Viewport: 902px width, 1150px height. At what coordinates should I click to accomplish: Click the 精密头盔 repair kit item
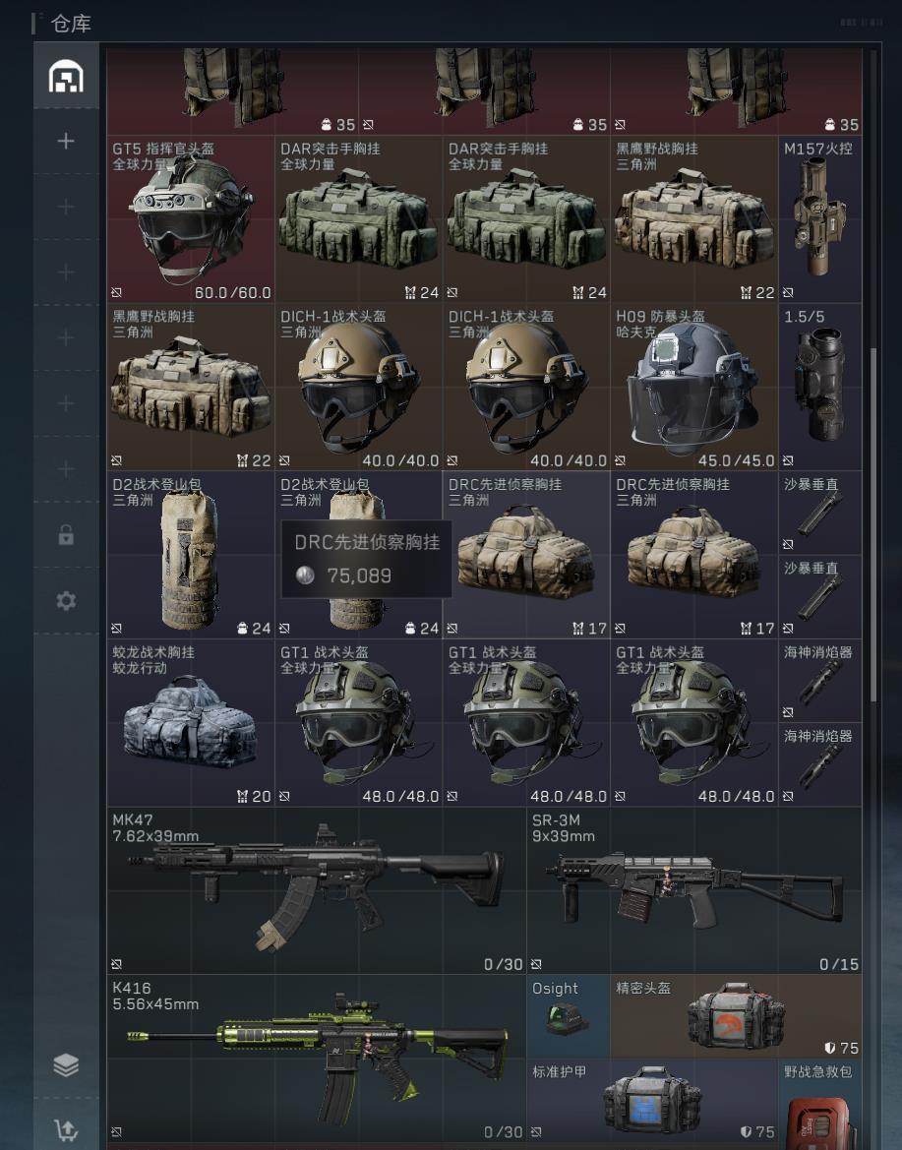pyautogui.click(x=737, y=1016)
